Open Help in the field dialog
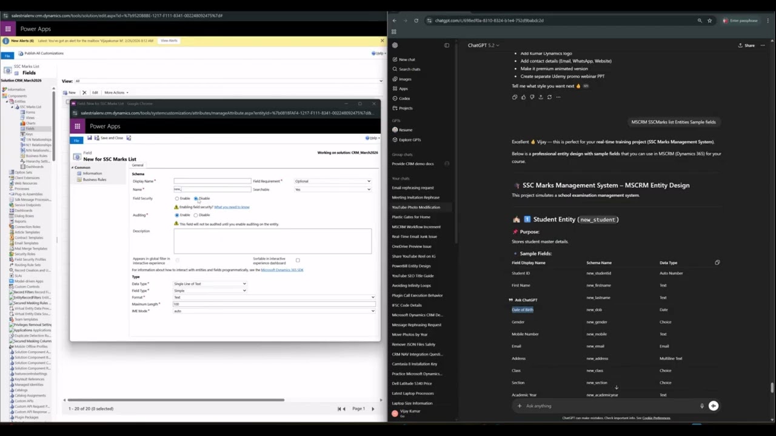The image size is (776, 436). [372, 138]
